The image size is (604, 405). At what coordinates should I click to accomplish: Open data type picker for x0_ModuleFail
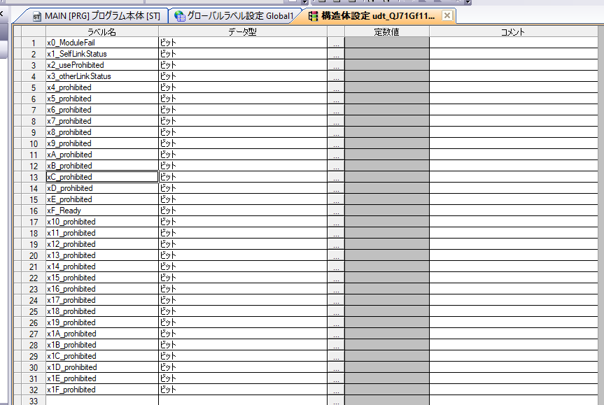[336, 43]
